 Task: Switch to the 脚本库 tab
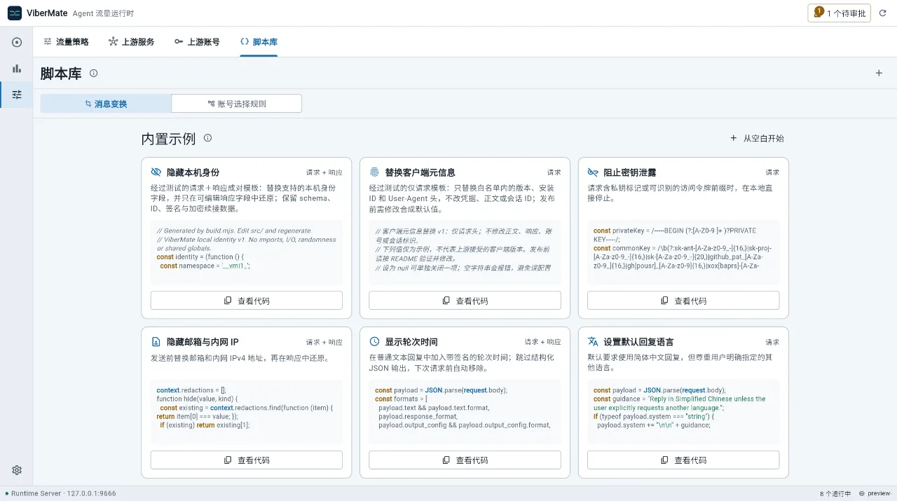click(x=259, y=42)
